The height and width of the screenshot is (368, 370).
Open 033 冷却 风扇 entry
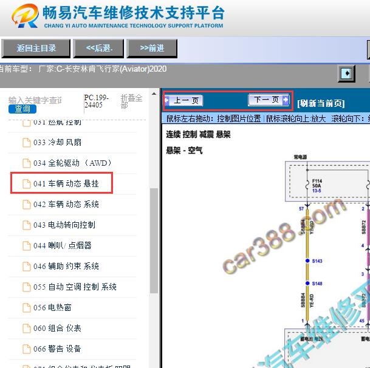pyautogui.click(x=57, y=143)
